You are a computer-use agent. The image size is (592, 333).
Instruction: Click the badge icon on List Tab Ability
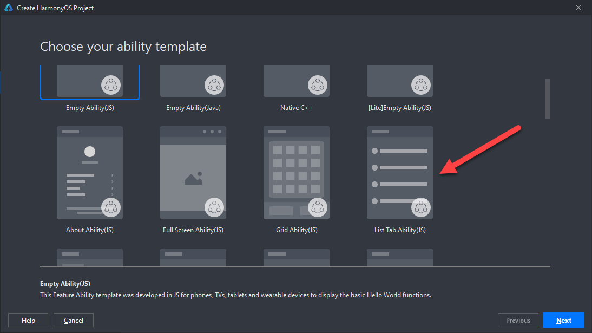[x=421, y=207]
